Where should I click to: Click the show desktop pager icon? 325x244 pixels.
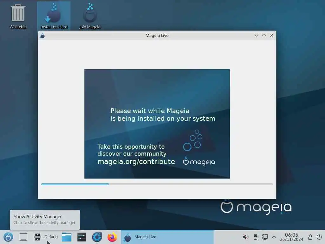23,237
